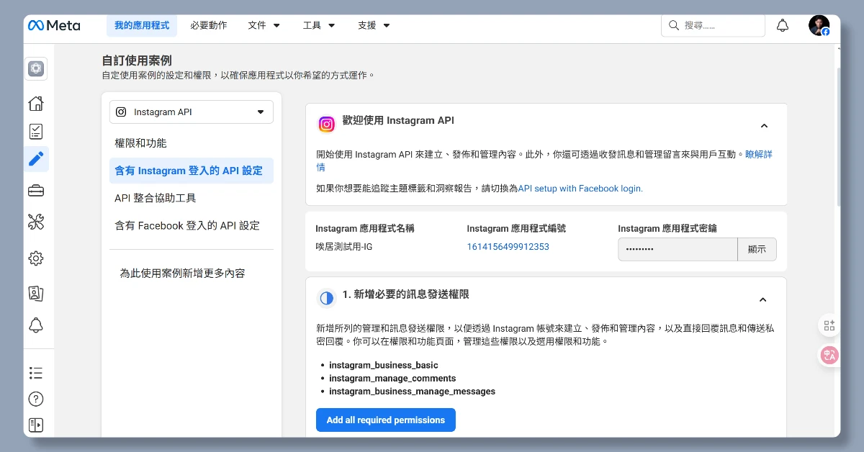Image resolution: width=864 pixels, height=452 pixels.
Task: Collapse the 新增必要的訊息發送權限 section
Action: click(763, 299)
